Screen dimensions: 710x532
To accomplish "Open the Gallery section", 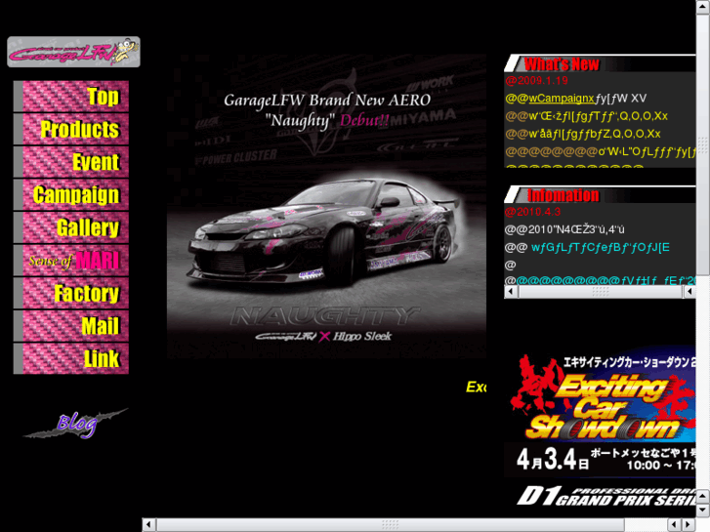I will [71, 227].
